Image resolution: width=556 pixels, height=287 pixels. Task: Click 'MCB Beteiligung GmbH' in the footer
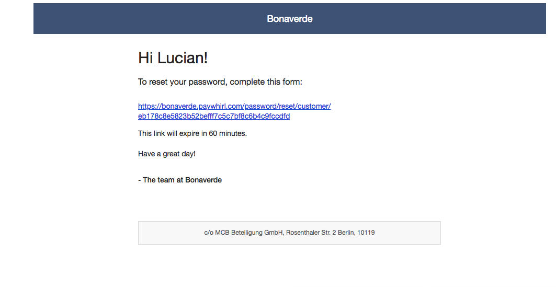pyautogui.click(x=249, y=233)
